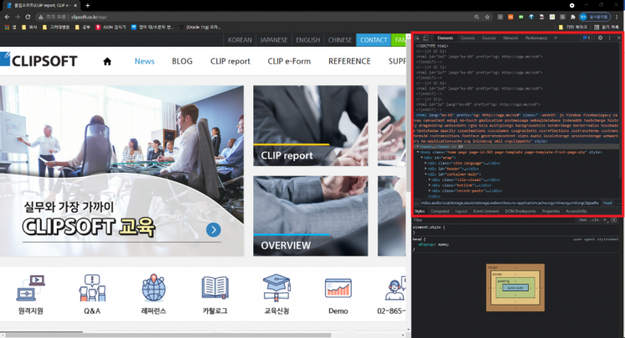Click the Chrome profile avatar button
Viewport: 625px width, 338px height.
[x=595, y=17]
